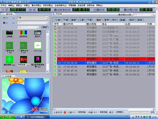158x119 pixels.
Task: Click the green arrow icon on row 07
Action: [x=56, y=51]
